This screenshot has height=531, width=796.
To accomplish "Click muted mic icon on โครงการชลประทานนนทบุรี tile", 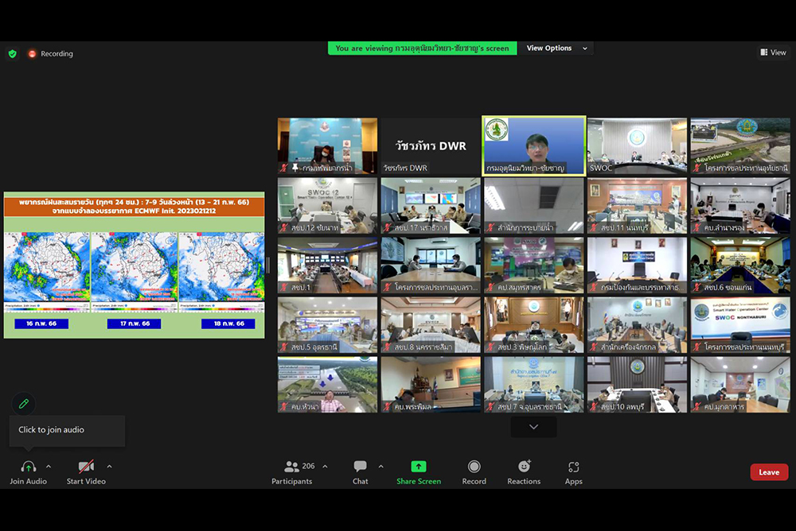I will click(697, 347).
